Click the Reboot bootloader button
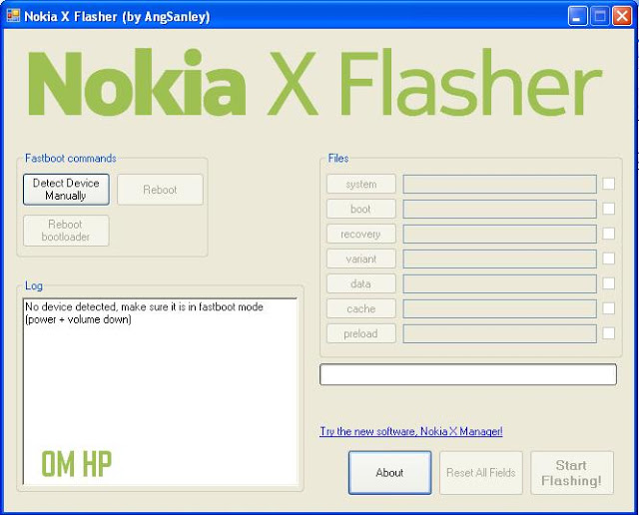The width and height of the screenshot is (639, 515). (66, 231)
